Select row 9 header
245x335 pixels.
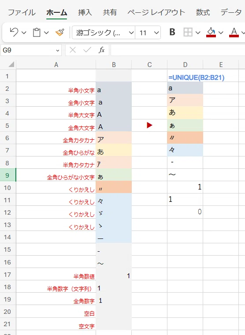click(7, 175)
